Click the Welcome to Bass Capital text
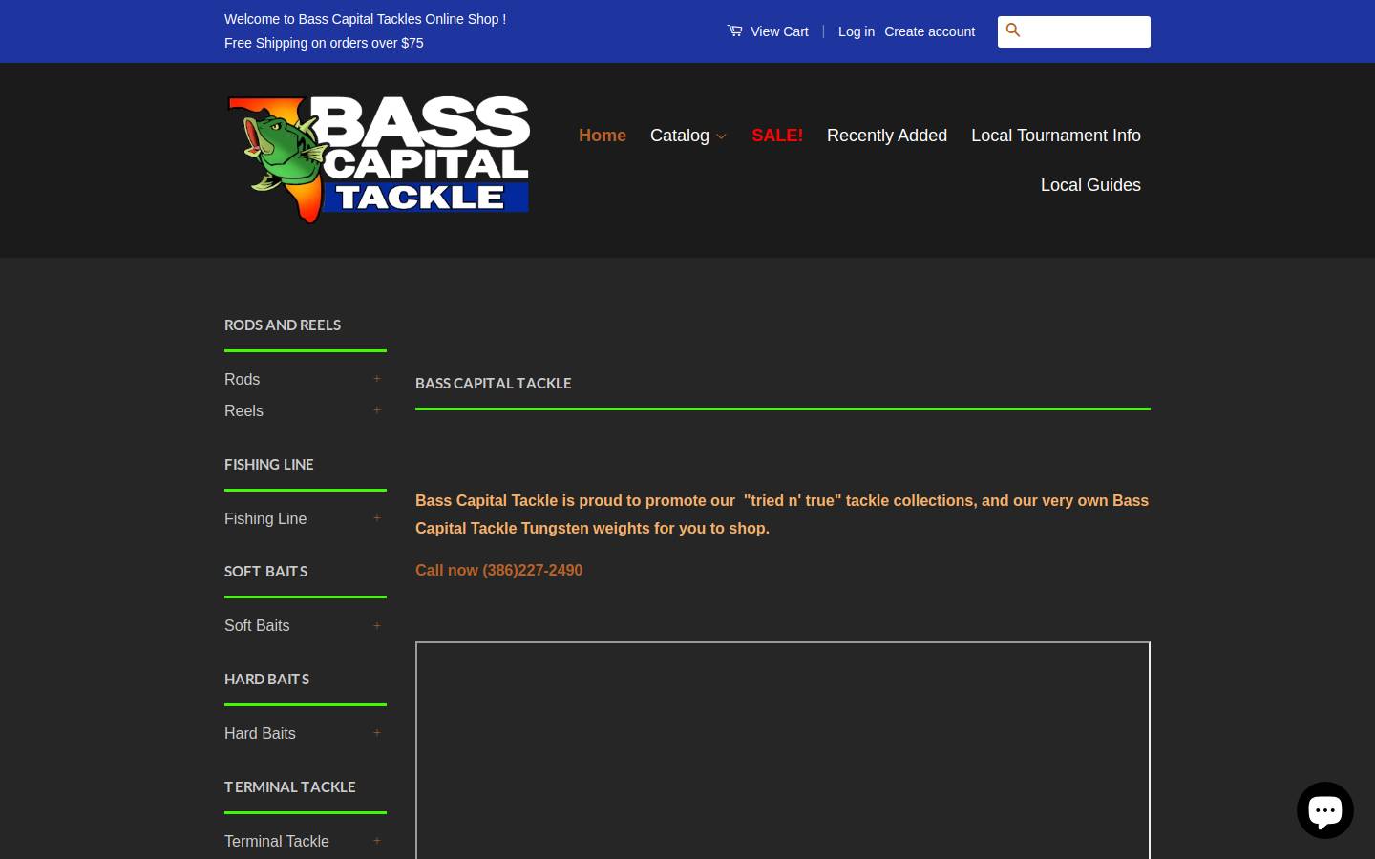The width and height of the screenshot is (1375, 859). click(x=365, y=19)
